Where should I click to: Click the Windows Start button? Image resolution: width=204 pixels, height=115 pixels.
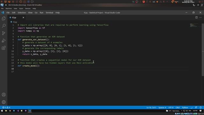tap(2, 111)
